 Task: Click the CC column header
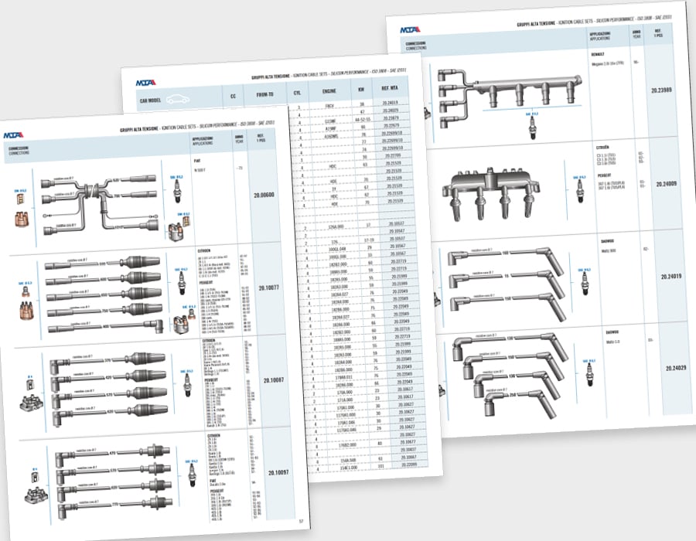[x=233, y=97]
